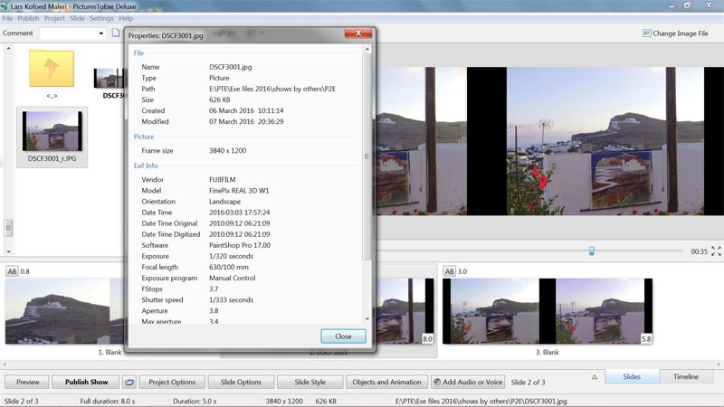Open the Slide menu
724x407 pixels.
(77, 18)
